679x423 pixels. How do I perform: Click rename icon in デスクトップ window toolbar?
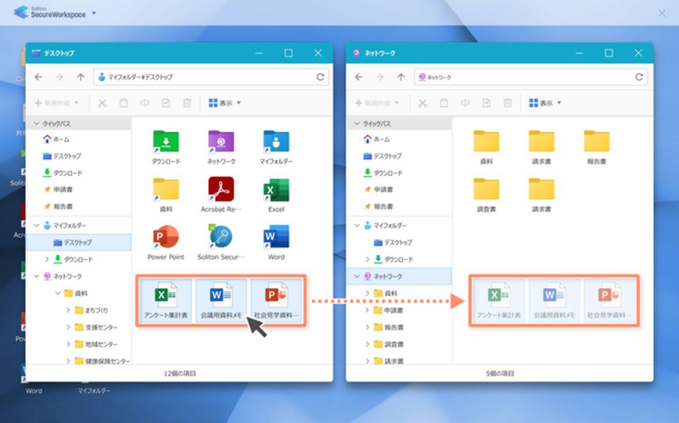[144, 103]
